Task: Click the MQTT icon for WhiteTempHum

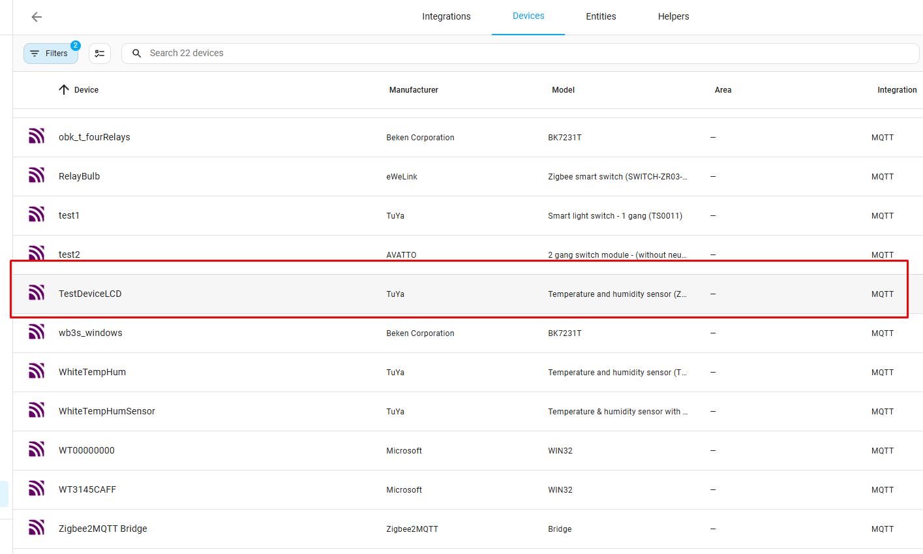Action: pyautogui.click(x=37, y=371)
